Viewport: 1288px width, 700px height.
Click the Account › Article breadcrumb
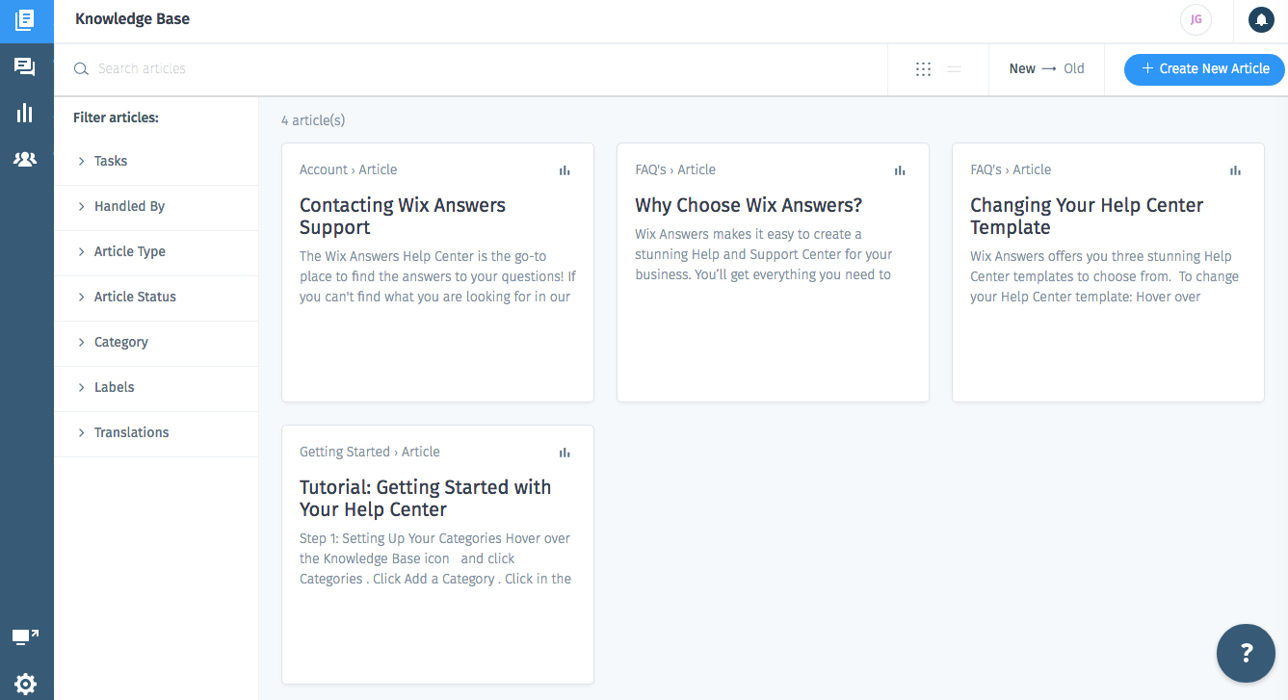(348, 169)
